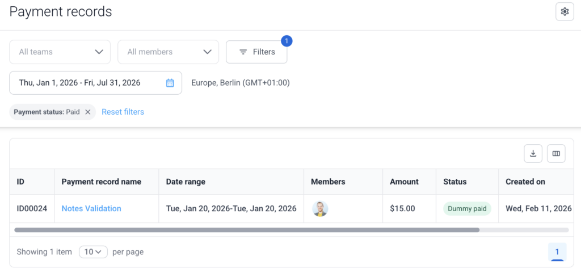Image resolution: width=581 pixels, height=273 pixels.
Task: Click the calendar icon in date field
Action: pos(170,83)
